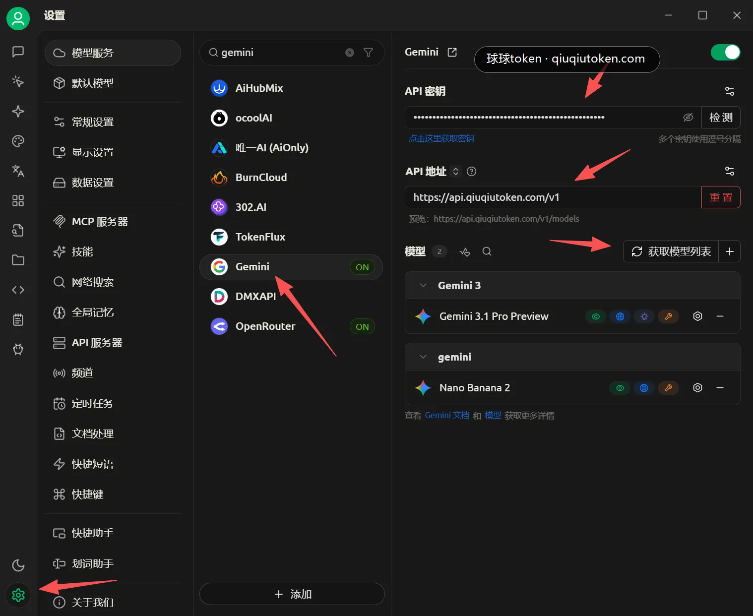Screen dimensions: 753x616
Task: Open 显示设置 page
Action: click(113, 152)
